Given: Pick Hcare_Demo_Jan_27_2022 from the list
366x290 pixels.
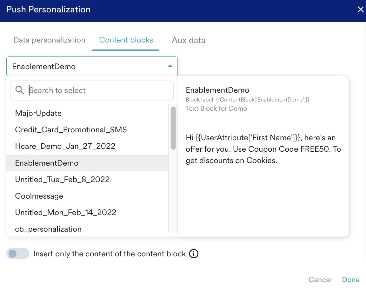Looking at the screenshot, I should (x=65, y=146).
